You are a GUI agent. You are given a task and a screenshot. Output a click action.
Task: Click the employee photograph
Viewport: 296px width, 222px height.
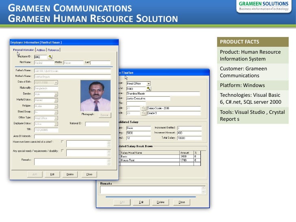(96, 96)
